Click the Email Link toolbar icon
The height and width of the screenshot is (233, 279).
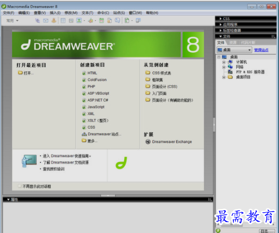click(x=46, y=21)
